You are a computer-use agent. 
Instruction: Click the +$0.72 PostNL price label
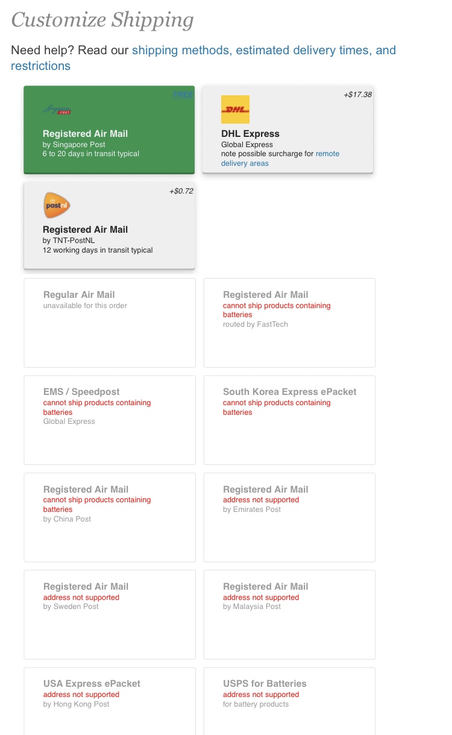(x=181, y=191)
